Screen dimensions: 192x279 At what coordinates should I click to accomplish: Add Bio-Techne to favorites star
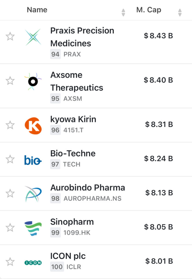pos(10,159)
